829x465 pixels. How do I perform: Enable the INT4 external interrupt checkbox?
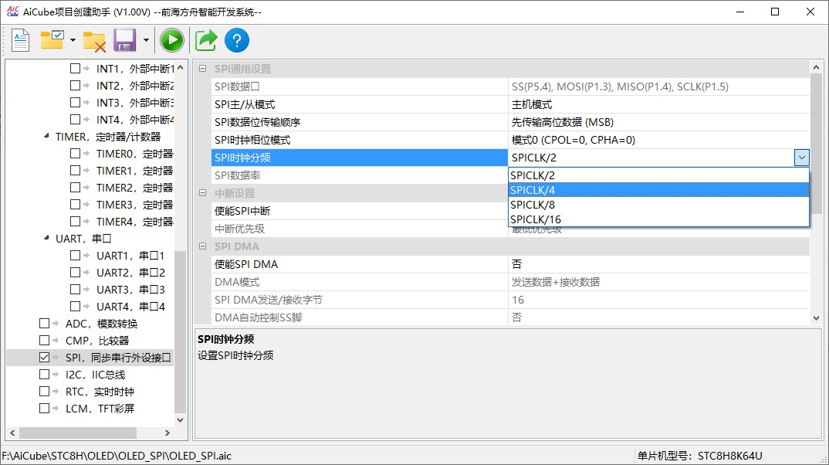pos(75,119)
